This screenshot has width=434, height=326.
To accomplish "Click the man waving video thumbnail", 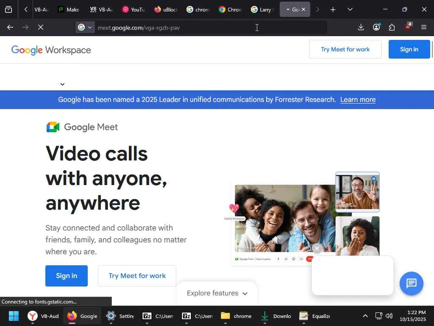I will point(357,192).
